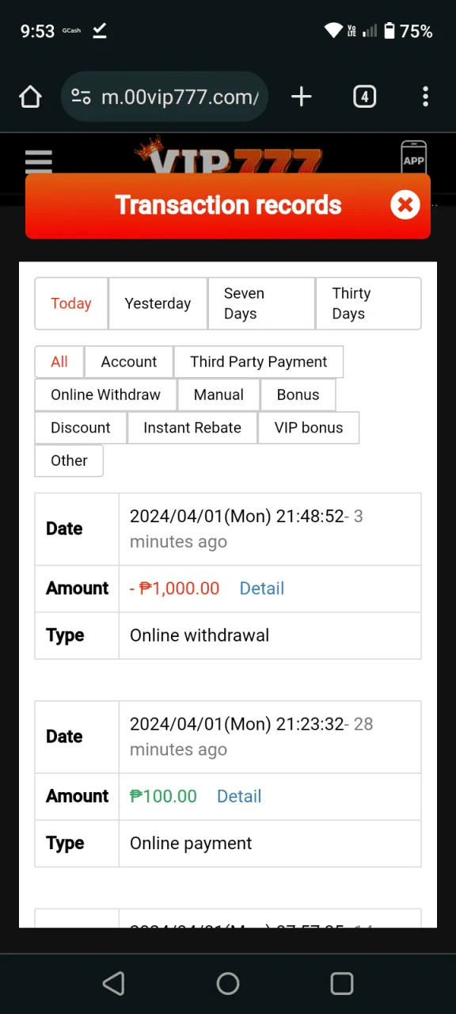Switch to Seven Days range
This screenshot has width=456, height=1014.
(x=261, y=303)
